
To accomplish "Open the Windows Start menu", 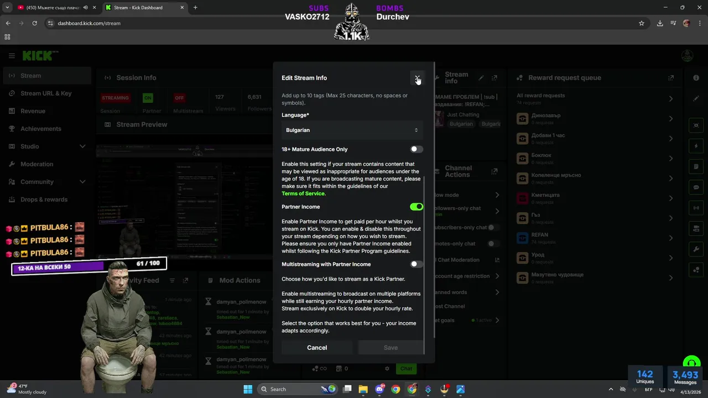I will pyautogui.click(x=248, y=389).
